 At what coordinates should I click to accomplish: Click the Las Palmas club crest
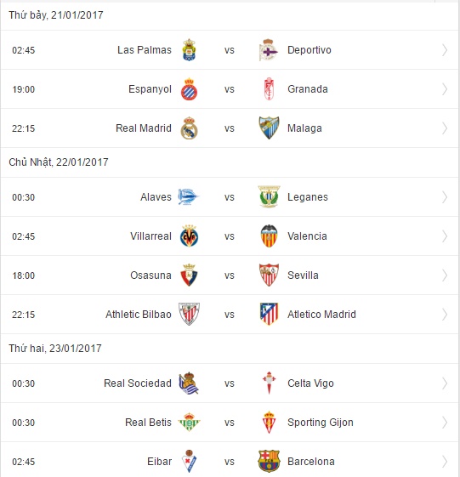189,50
